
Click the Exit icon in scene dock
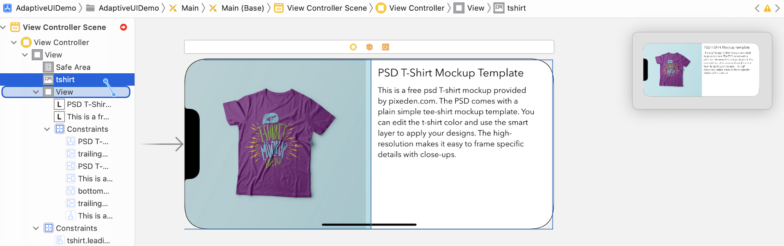(385, 47)
